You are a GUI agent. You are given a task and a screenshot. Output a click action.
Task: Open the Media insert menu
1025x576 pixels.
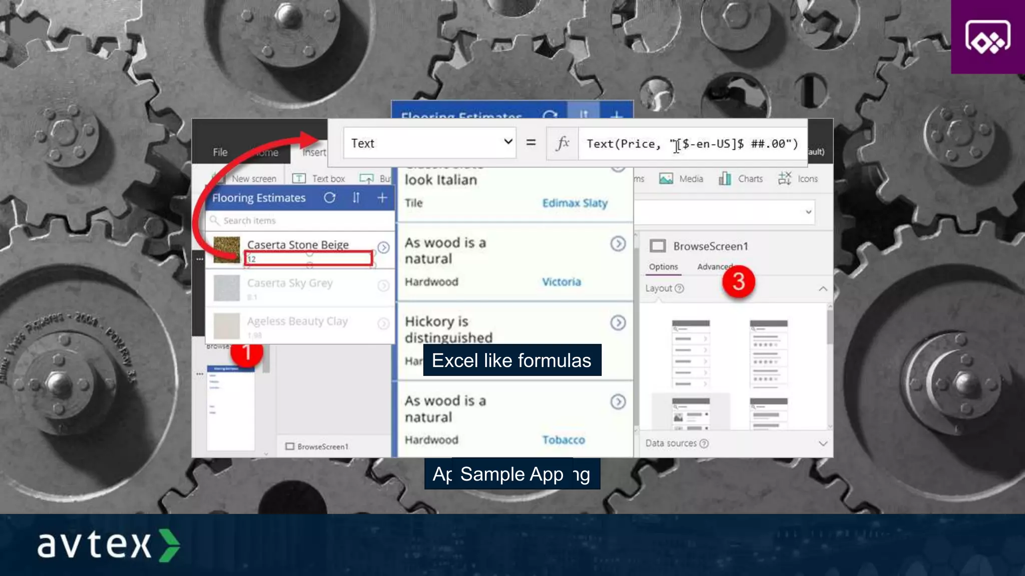681,178
